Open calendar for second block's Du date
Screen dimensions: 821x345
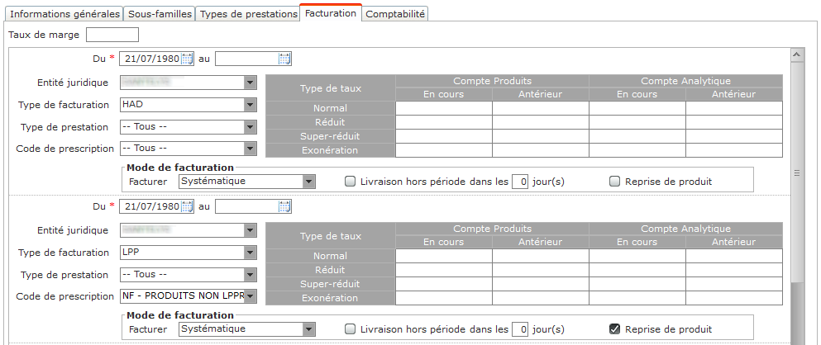tap(187, 206)
